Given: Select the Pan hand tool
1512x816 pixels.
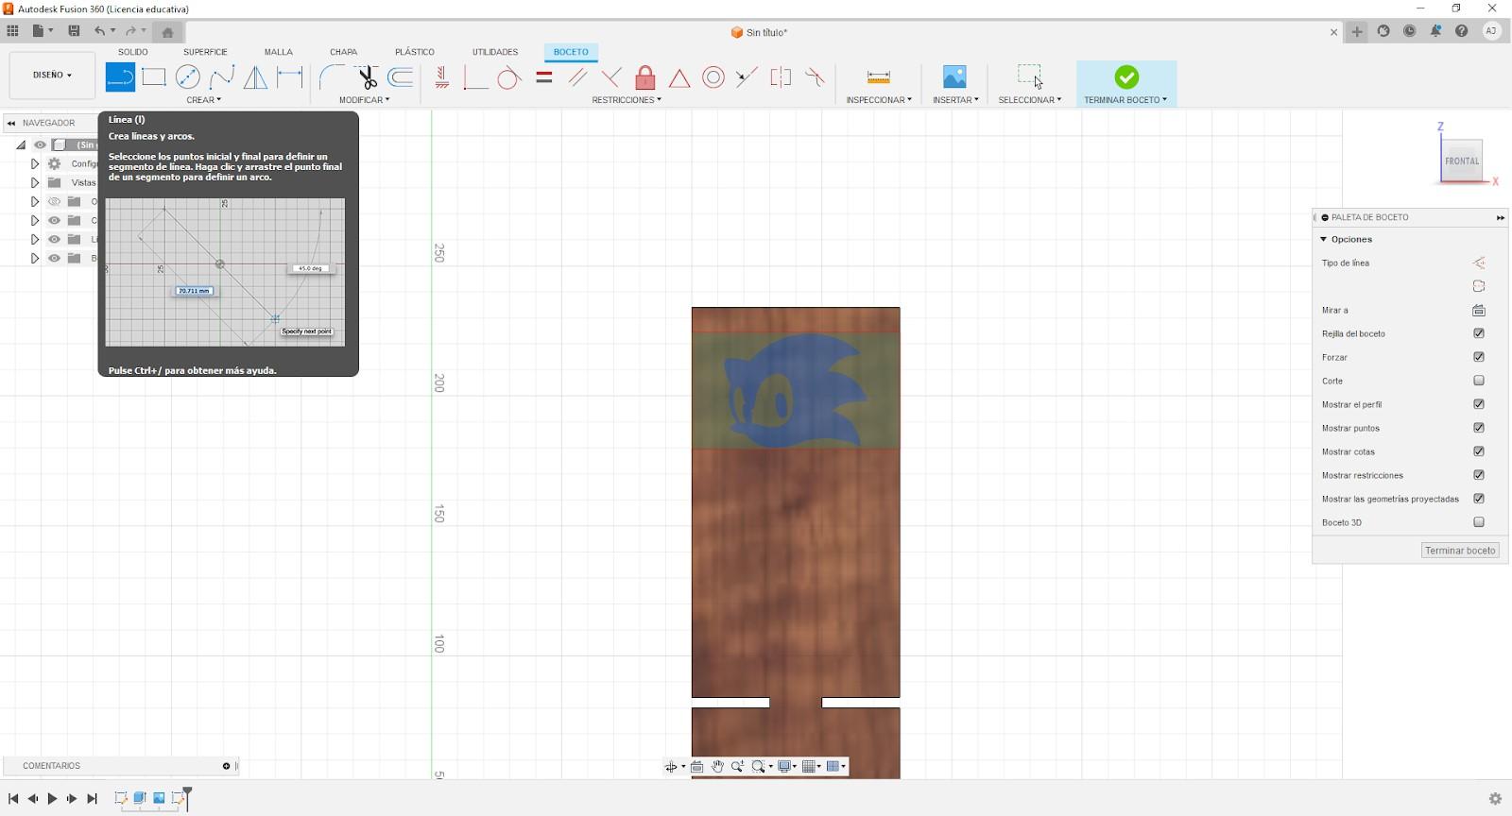Looking at the screenshot, I should pos(717,767).
